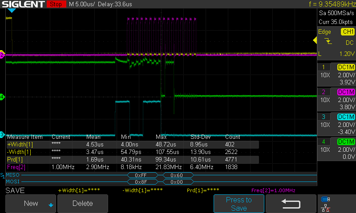The height and width of the screenshot is (213, 356).
Task: Toggle channel 3 cyan DC1M badge
Action: coord(346,117)
